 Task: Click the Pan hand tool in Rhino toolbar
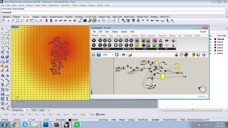4,21
